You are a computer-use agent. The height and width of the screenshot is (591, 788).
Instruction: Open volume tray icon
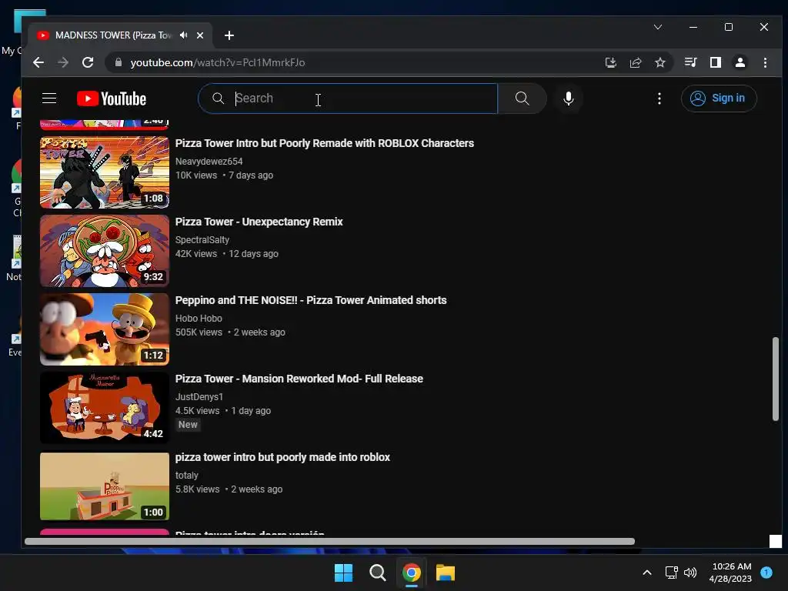click(x=690, y=573)
